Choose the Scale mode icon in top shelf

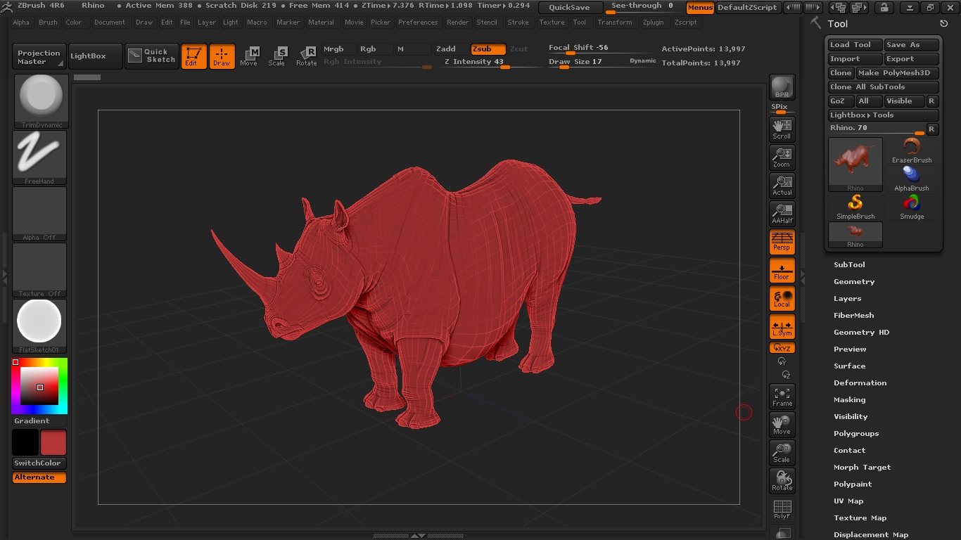[x=277, y=56]
